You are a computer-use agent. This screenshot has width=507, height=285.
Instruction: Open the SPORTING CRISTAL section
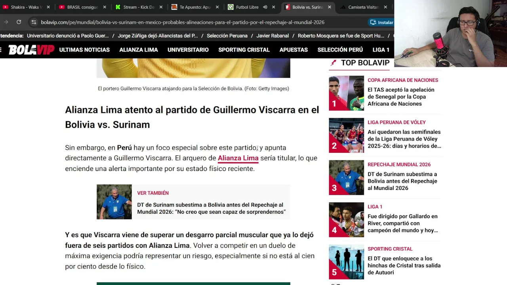click(x=244, y=50)
